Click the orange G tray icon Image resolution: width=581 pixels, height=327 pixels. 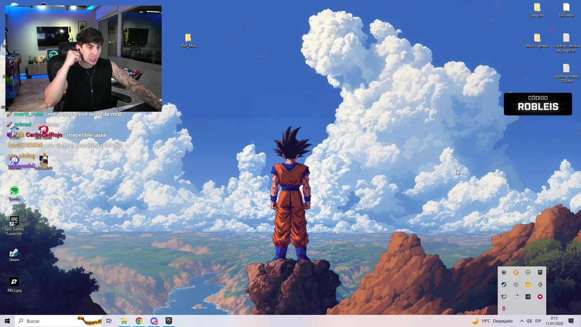[x=516, y=272]
